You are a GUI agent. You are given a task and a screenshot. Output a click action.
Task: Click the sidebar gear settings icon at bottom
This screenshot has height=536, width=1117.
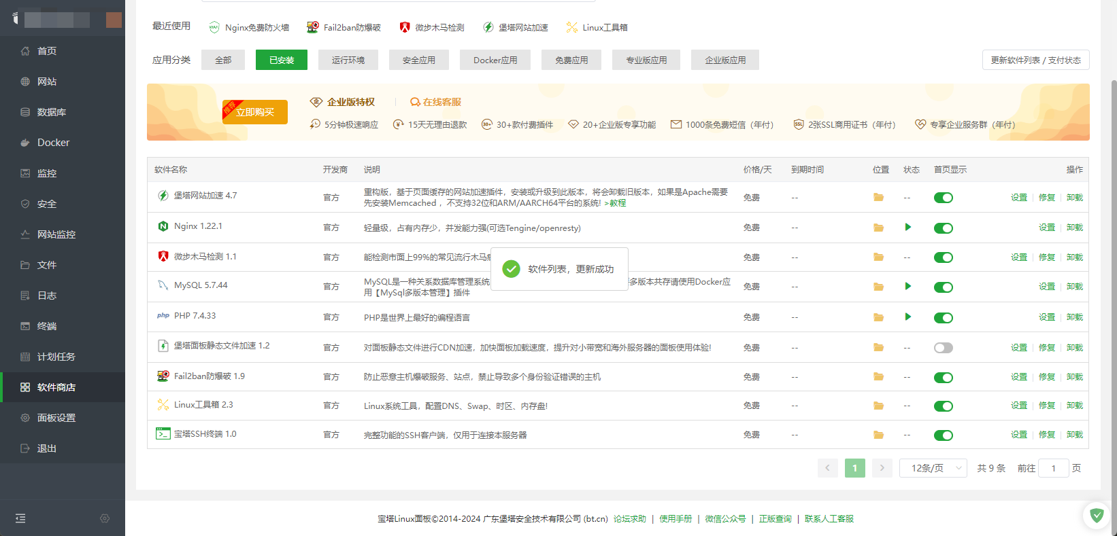pyautogui.click(x=105, y=518)
